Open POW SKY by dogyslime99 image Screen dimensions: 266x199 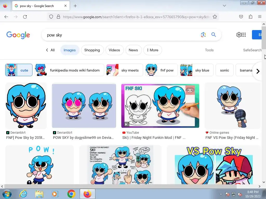click(x=84, y=106)
